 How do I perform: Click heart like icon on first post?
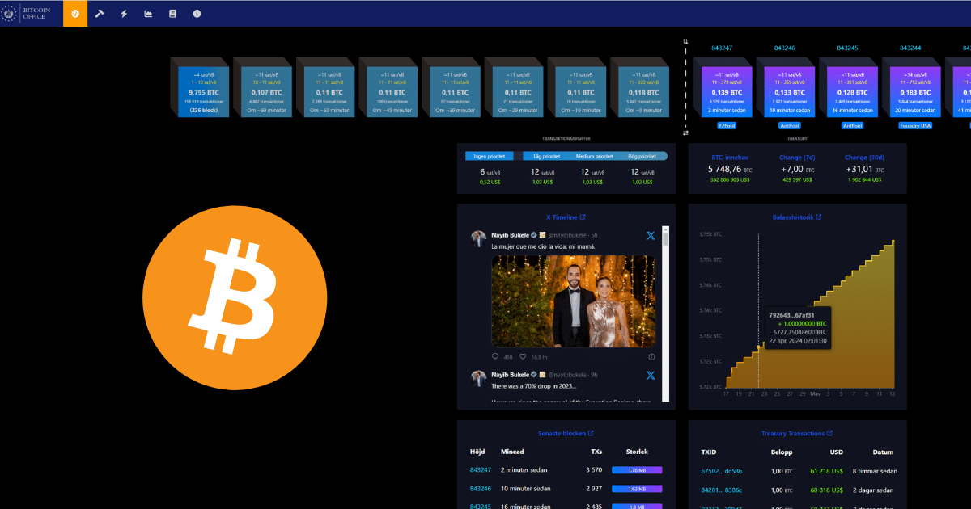523,356
